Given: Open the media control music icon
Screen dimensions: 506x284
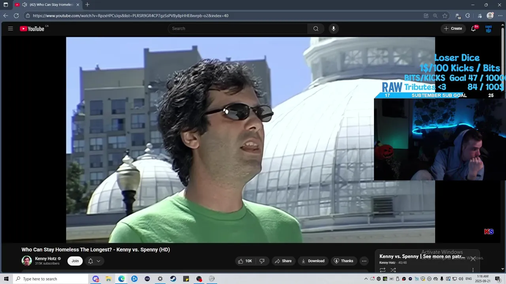Looking at the screenshot, I should [x=480, y=16].
